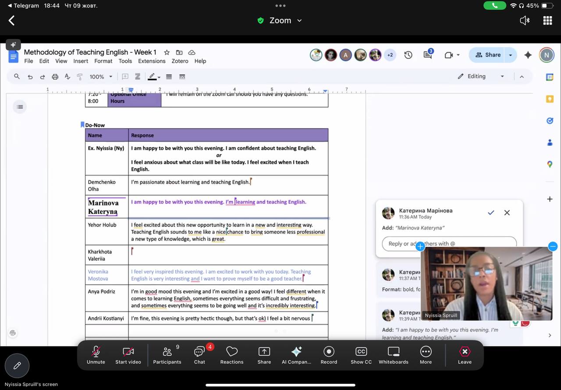Viewport: 561px width, 390px height.
Task: Click the Reactions icon
Action: tap(231, 354)
